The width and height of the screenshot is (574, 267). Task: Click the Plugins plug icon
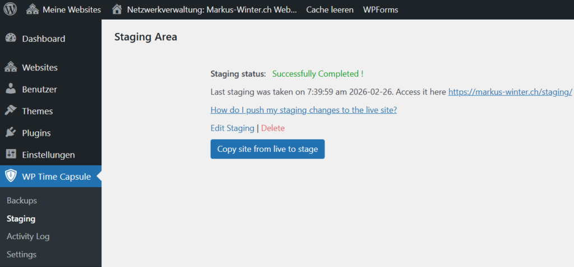pos(11,133)
